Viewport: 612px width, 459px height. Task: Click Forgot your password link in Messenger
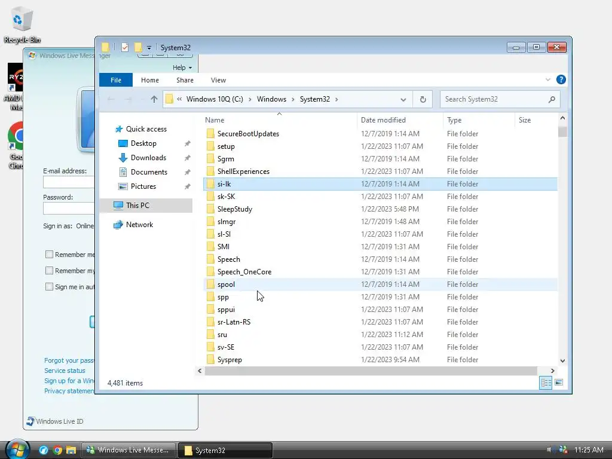pos(69,360)
